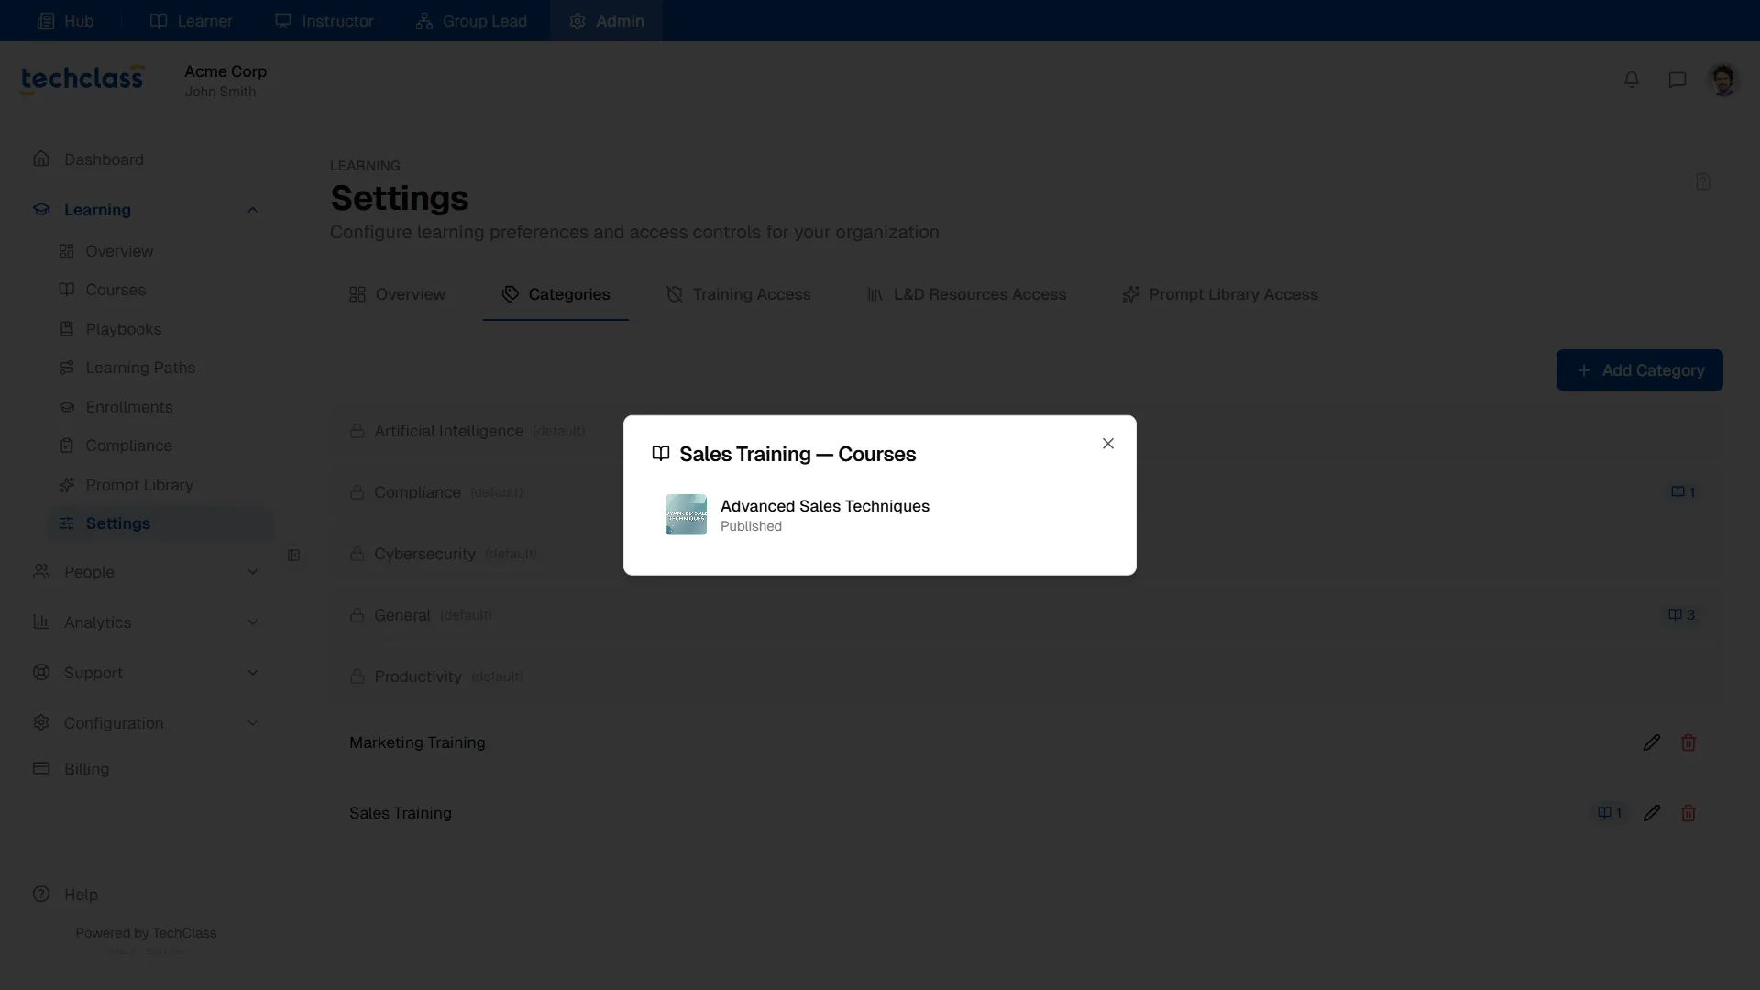1760x990 pixels.
Task: Click the Sales Training category name
Action: (x=401, y=813)
